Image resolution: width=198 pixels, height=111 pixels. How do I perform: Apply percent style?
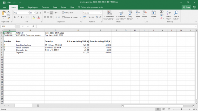(89, 17)
